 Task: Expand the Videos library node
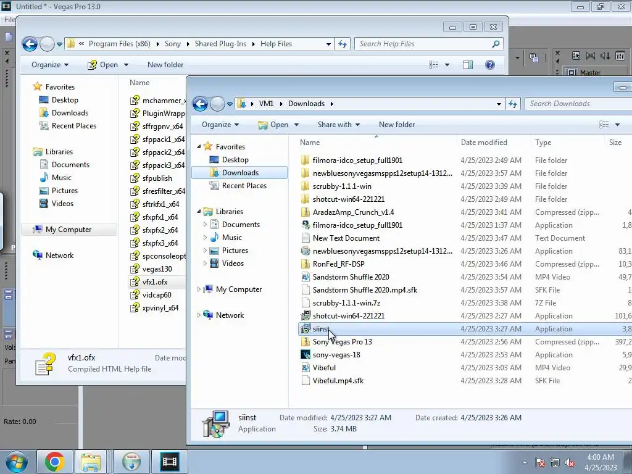coord(205,264)
